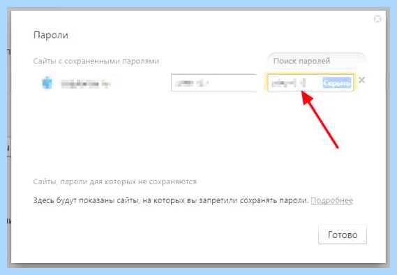
Task: Select the blurred site name entry
Action: (86, 83)
